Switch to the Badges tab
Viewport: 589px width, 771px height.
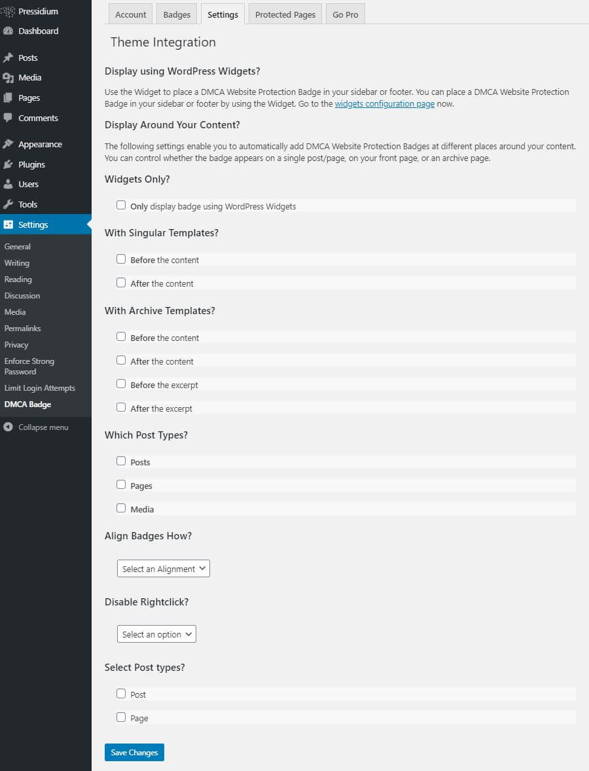[x=177, y=14]
